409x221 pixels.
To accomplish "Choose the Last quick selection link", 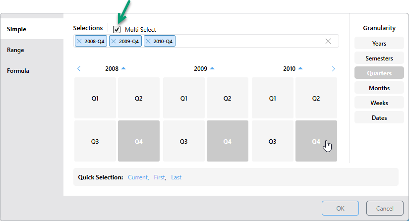I will 176,177.
